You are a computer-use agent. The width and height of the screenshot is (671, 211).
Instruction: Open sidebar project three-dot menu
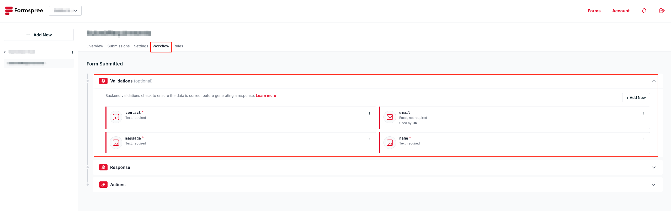coord(73,52)
